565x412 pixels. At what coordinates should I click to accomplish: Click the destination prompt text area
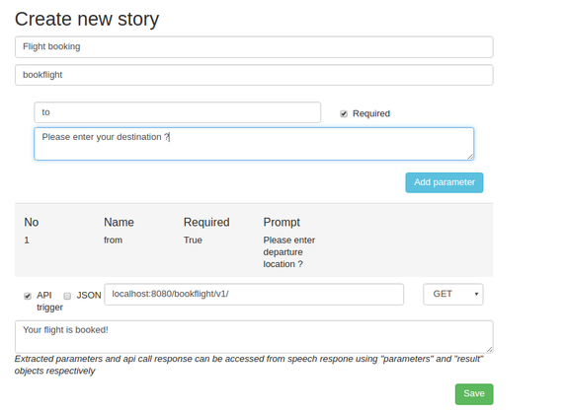(x=254, y=144)
